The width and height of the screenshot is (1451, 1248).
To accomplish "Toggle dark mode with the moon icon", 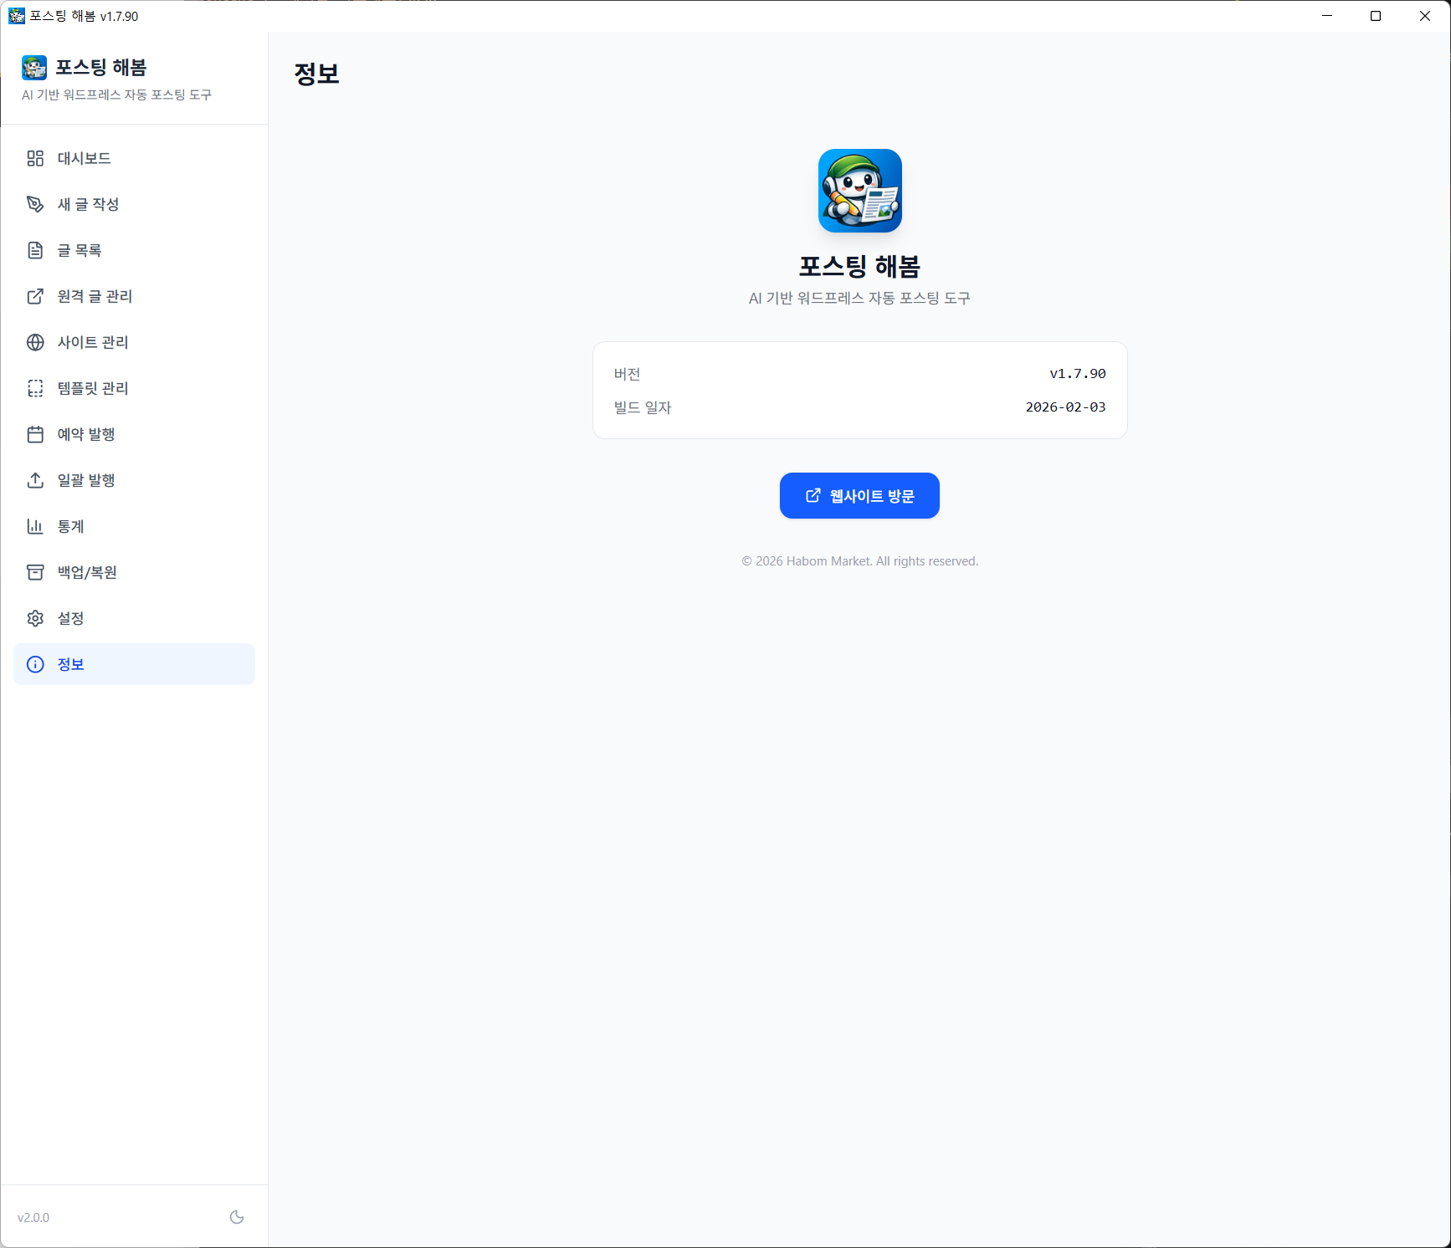I will [x=237, y=1217].
